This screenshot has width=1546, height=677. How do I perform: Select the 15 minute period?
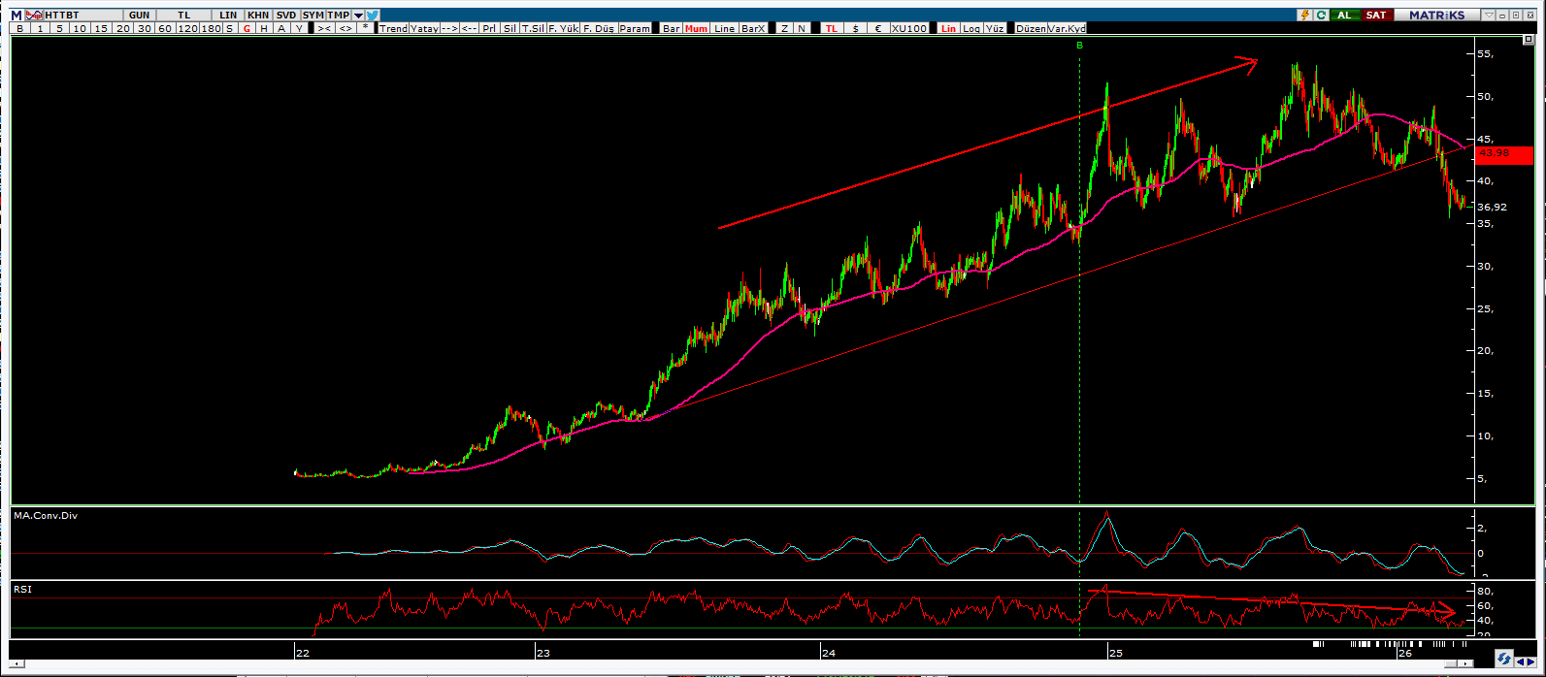click(x=101, y=28)
